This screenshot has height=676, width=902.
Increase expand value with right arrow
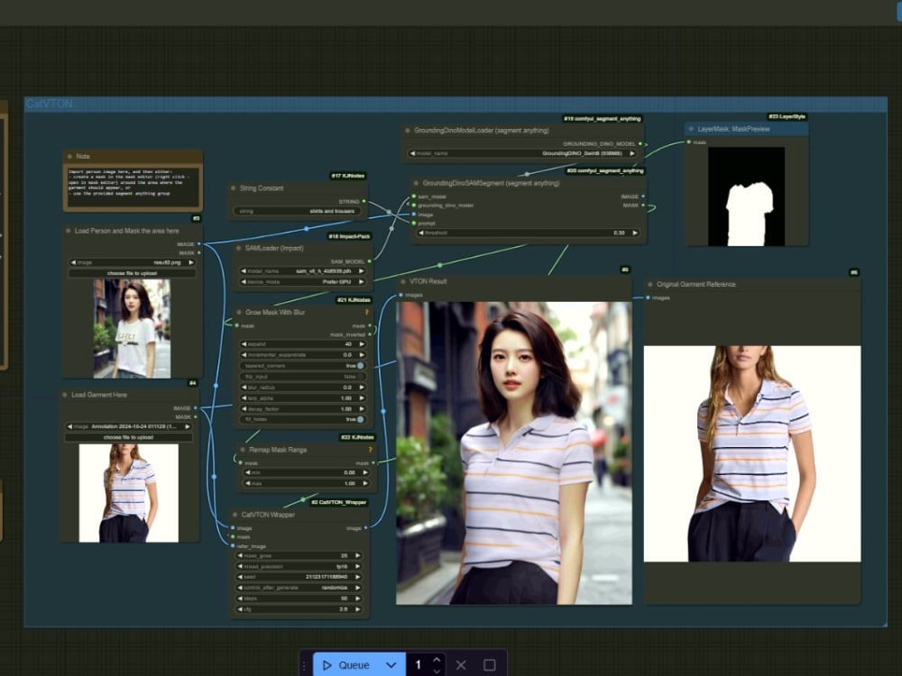[362, 344]
